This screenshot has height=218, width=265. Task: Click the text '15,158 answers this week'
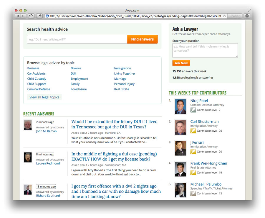pyautogui.click(x=189, y=71)
